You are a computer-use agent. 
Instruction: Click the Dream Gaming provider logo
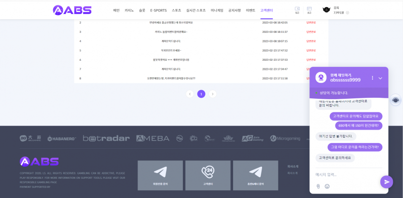[x=228, y=138]
